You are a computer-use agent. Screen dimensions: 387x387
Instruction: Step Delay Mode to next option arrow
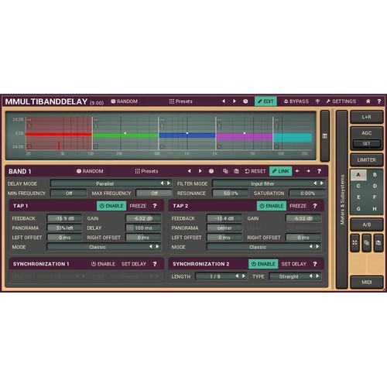[169, 183]
